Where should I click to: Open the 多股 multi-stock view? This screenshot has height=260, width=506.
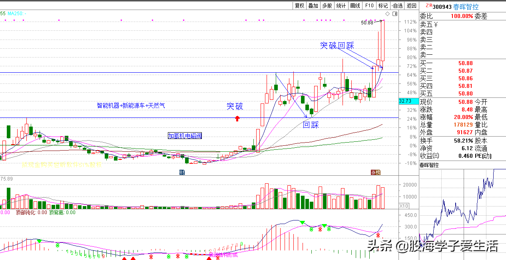327,6
